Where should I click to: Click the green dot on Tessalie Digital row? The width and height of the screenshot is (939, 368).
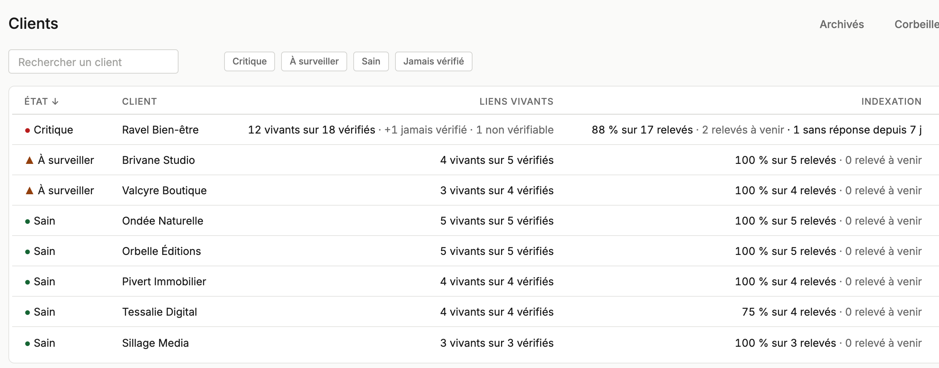[27, 313]
